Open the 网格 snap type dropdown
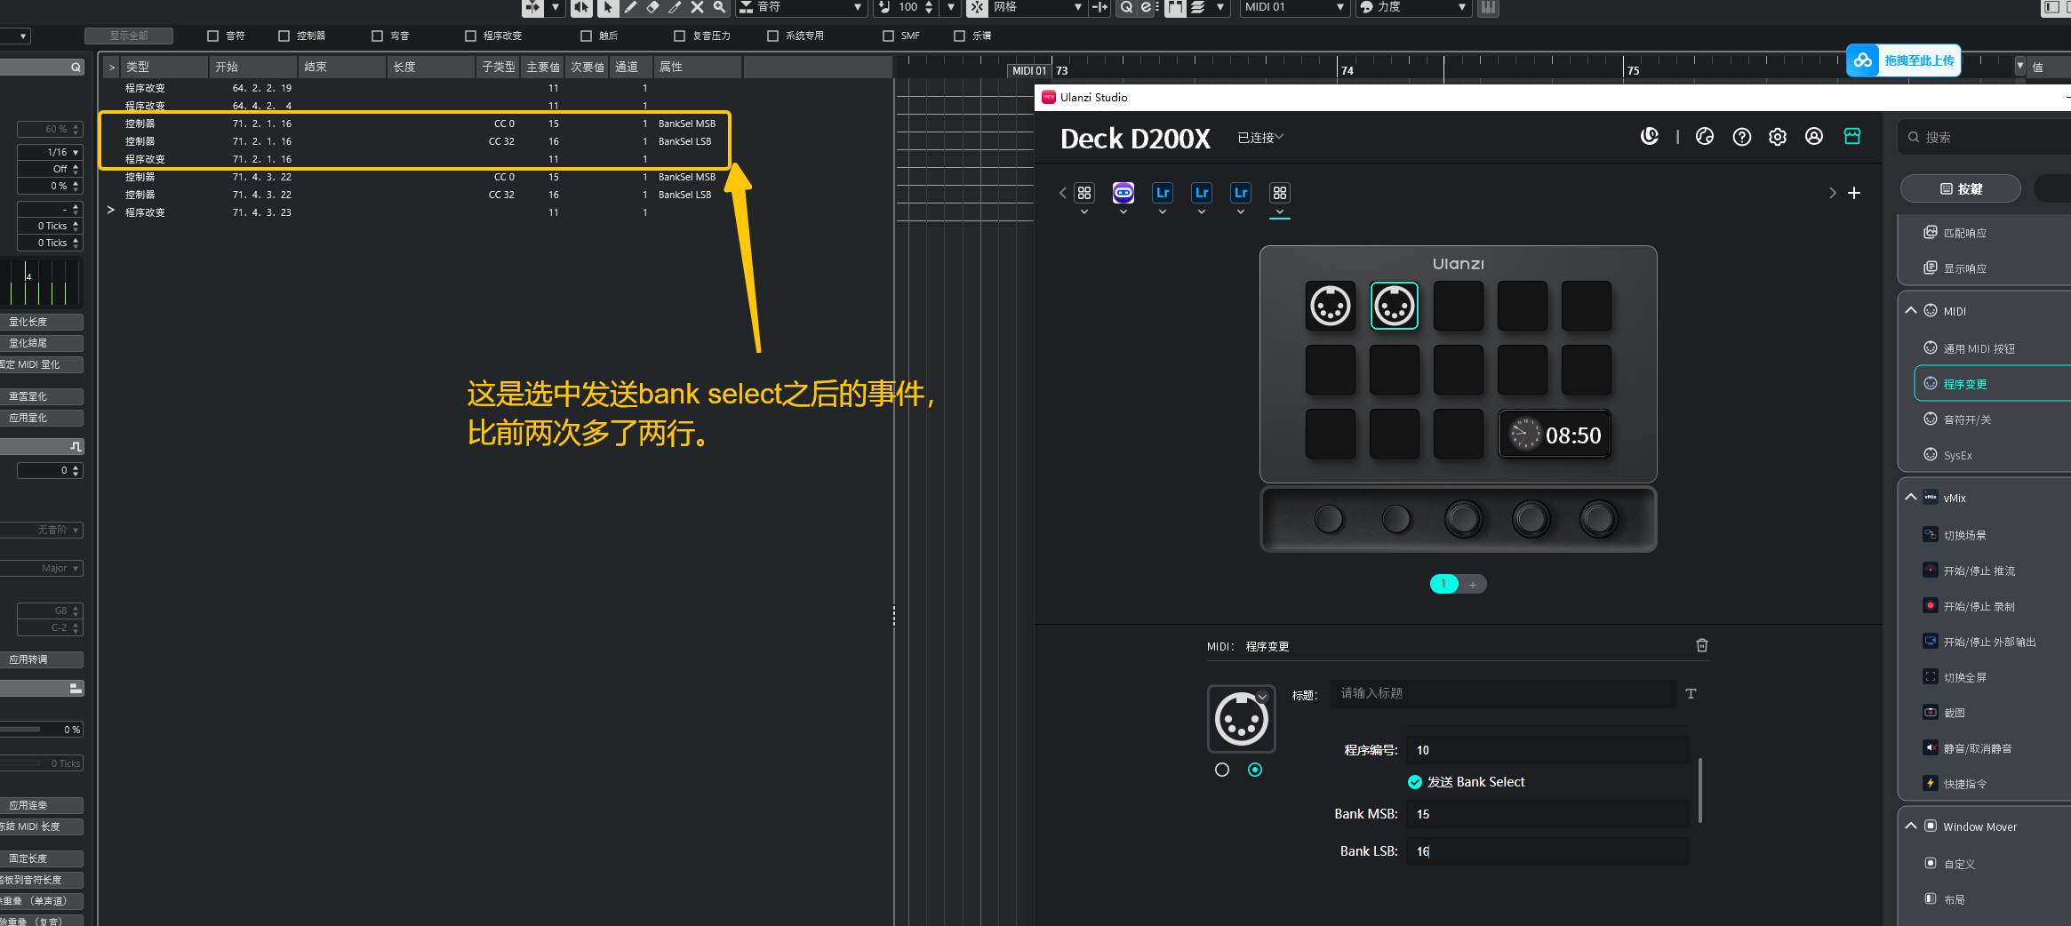Image resolution: width=2071 pixels, height=926 pixels. [x=1036, y=7]
